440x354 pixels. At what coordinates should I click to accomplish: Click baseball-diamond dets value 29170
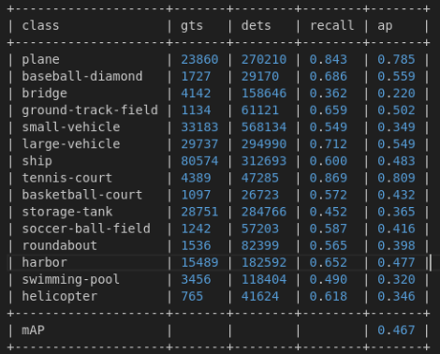pyautogui.click(x=260, y=77)
